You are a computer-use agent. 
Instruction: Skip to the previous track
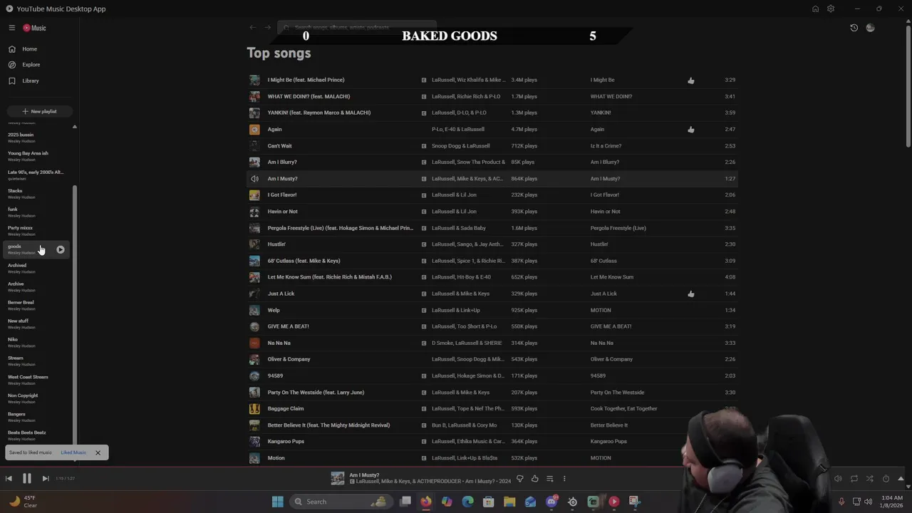click(9, 479)
